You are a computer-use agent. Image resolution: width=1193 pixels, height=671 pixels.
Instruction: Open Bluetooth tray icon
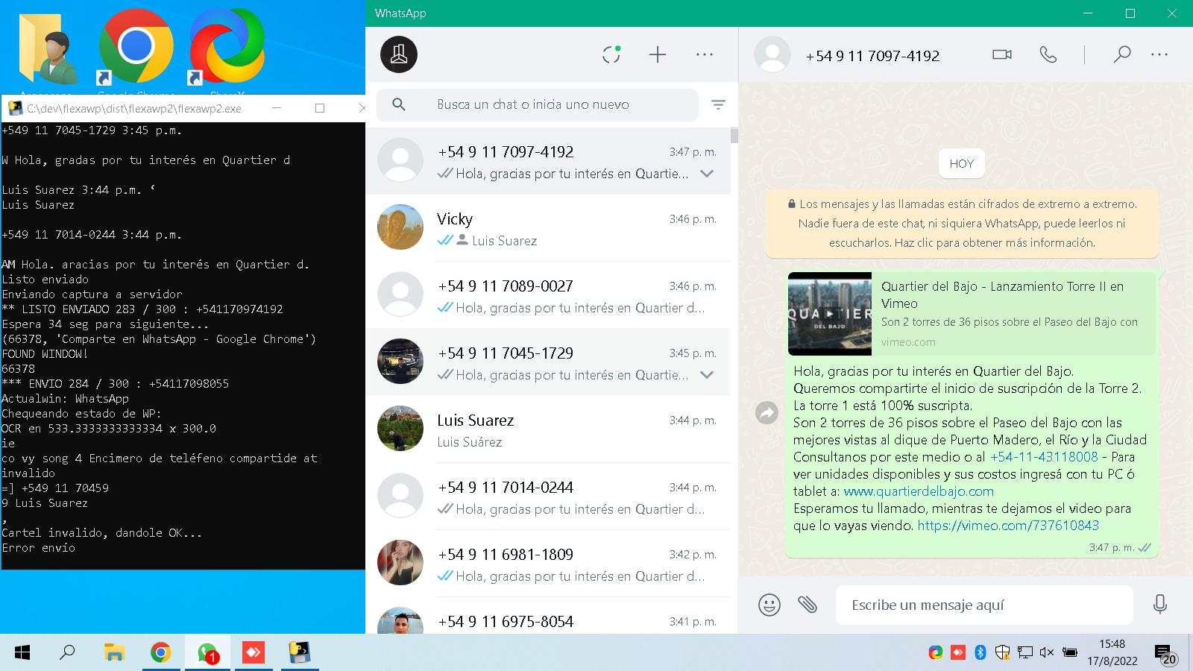coord(980,653)
